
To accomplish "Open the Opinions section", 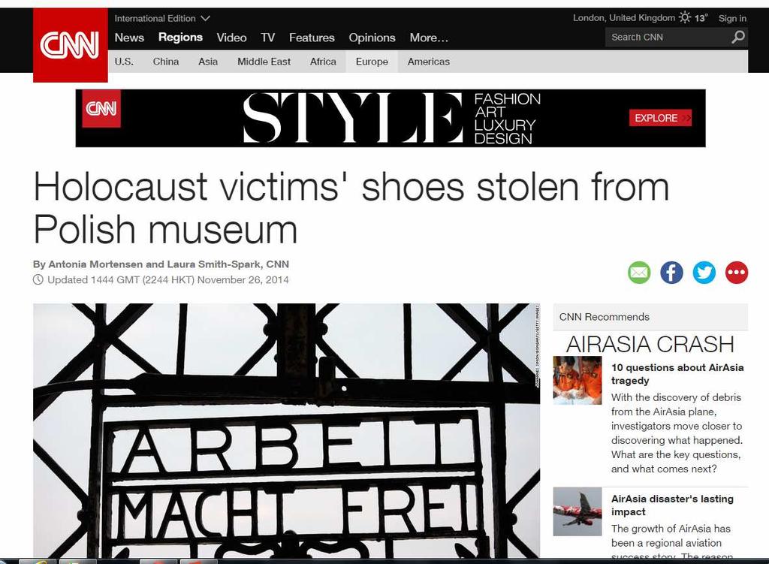I will tap(372, 38).
